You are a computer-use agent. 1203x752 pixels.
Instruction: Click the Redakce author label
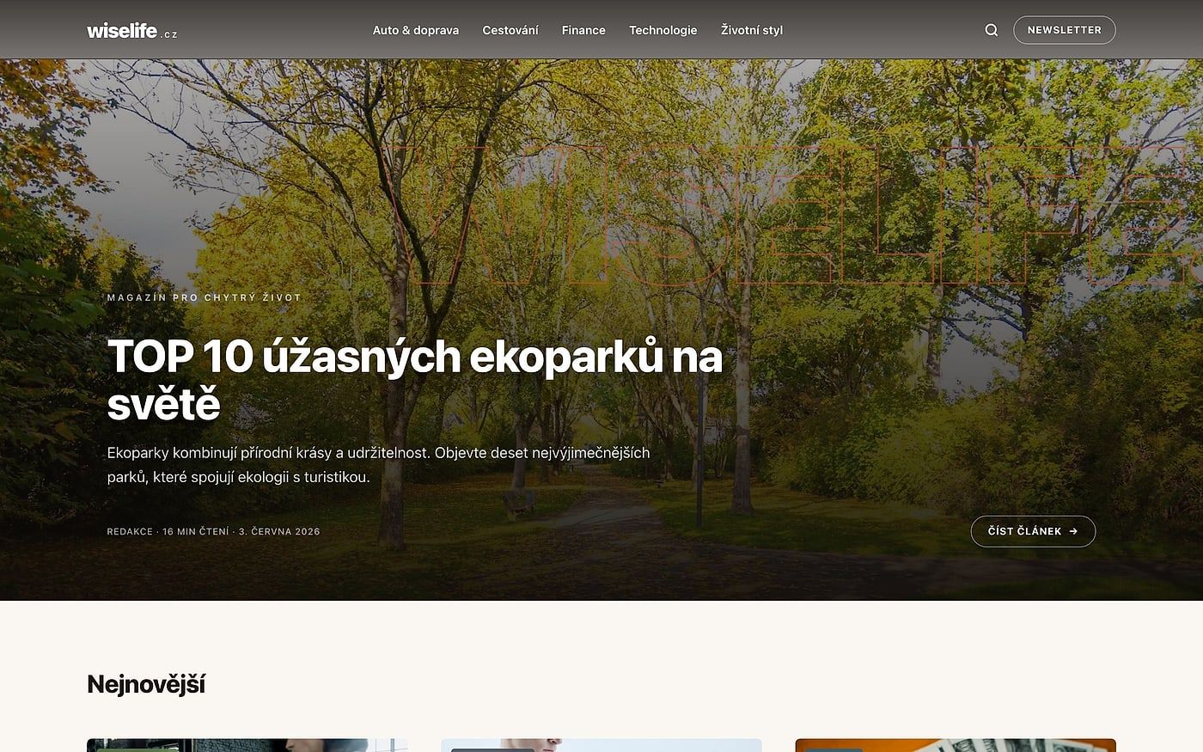pyautogui.click(x=130, y=532)
